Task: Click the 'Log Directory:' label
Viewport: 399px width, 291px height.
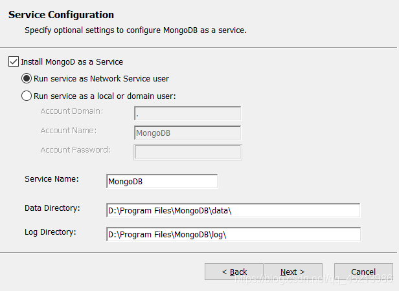Action: pyautogui.click(x=51, y=232)
